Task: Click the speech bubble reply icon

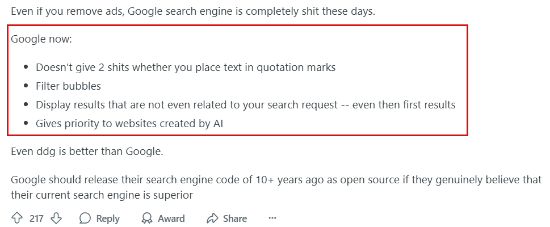Action: coord(85,218)
